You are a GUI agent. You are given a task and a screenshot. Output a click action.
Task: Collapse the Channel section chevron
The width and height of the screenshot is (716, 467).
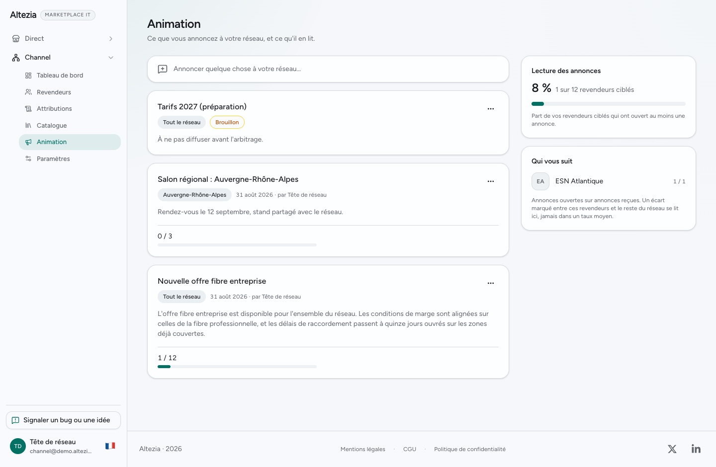(x=111, y=58)
